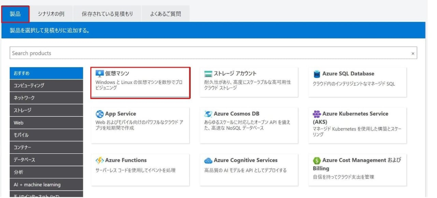The height and width of the screenshot is (198, 437).
Task: Add ストレージ アカウント title to estimate
Action: click(x=235, y=74)
